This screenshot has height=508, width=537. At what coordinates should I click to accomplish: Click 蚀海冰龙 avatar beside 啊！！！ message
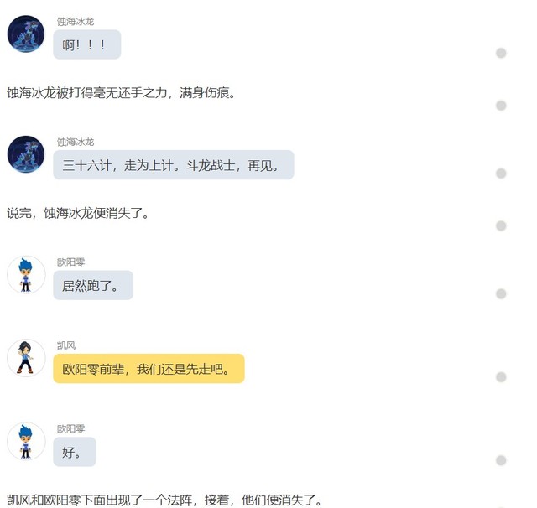pyautogui.click(x=26, y=34)
